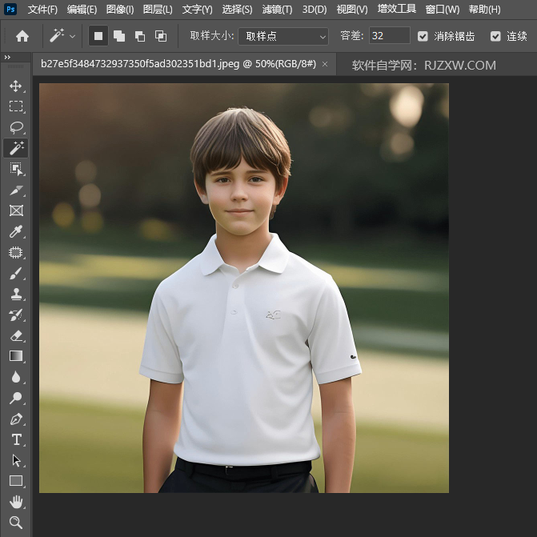Uncheck the 连续 contiguous checkbox
The image size is (537, 537).
[495, 36]
